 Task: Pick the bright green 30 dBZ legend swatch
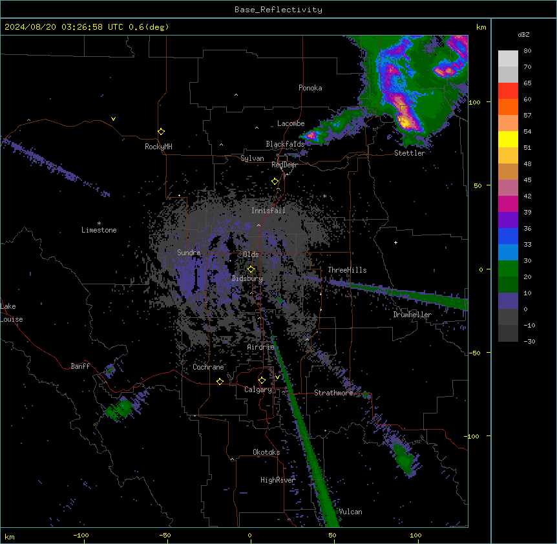(508, 269)
